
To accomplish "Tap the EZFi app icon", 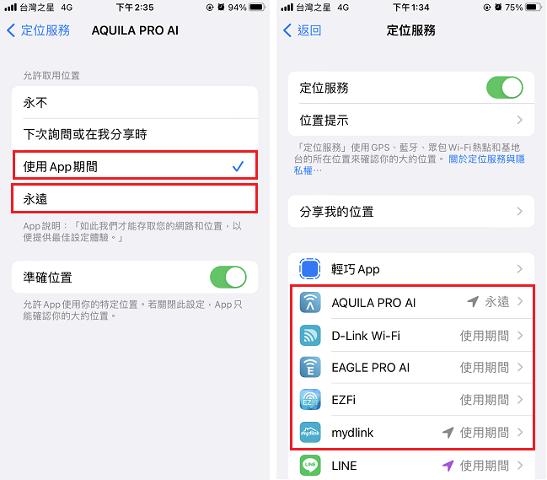I will click(310, 399).
